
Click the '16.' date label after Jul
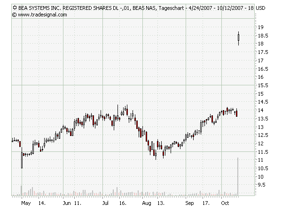[x=123, y=203]
